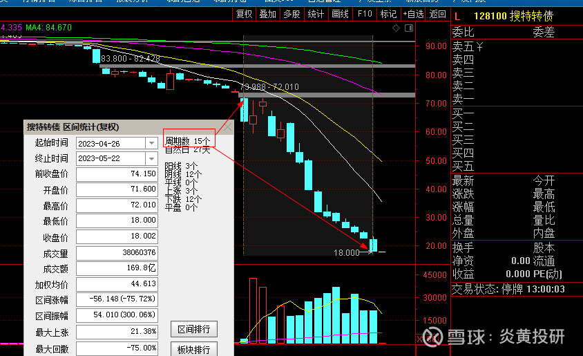Click the 18.000 low price marker on chart
This screenshot has height=356, width=583.
[x=347, y=253]
